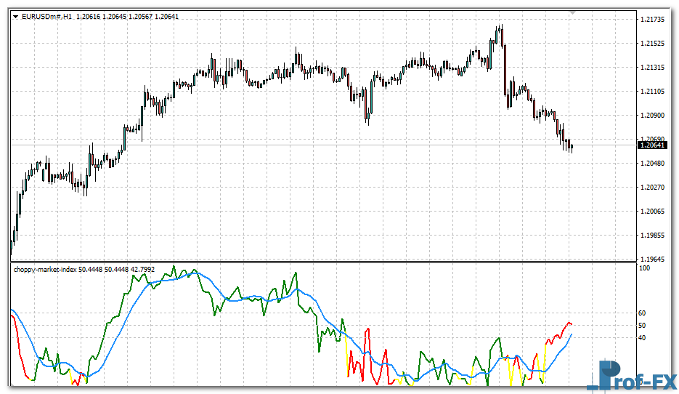Click the triangle arrow beside EURUSDm#,H1

16,16
